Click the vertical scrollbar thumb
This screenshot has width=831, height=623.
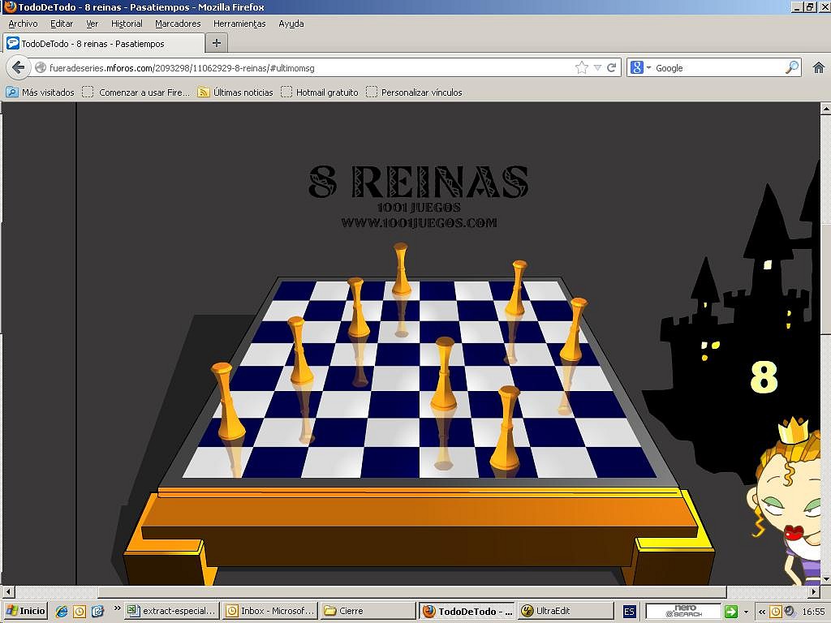[x=825, y=279]
